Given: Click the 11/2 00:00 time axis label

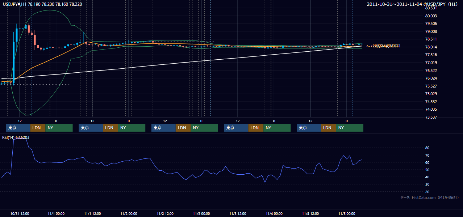Looking at the screenshot, I should pos(129,213).
